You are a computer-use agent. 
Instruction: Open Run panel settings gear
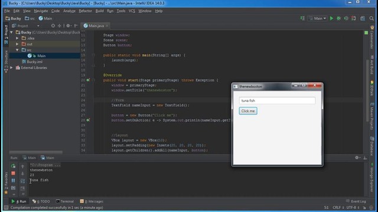(x=357, y=157)
